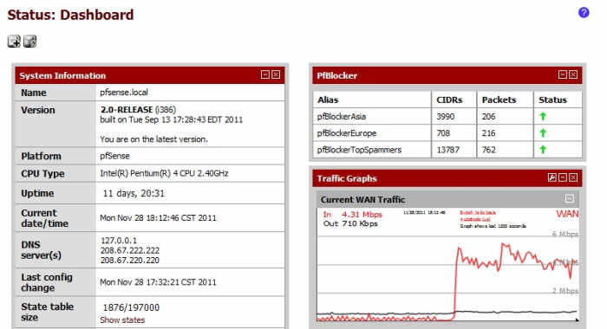Image resolution: width=607 pixels, height=329 pixels.
Task: Click the state table value 1876/197000
Action: coord(131,307)
